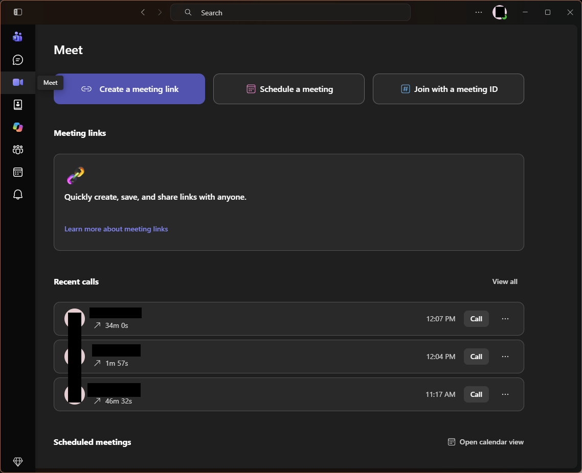582x473 pixels.
Task: Click Schedule a meeting
Action: tap(289, 89)
